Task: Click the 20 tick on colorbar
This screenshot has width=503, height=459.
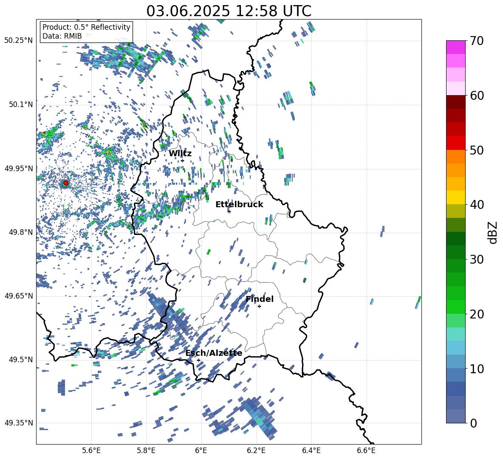Action: point(477,314)
